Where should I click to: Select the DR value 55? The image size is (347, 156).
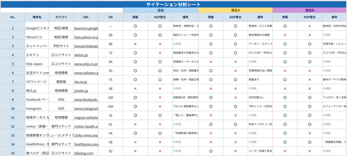point(111,71)
